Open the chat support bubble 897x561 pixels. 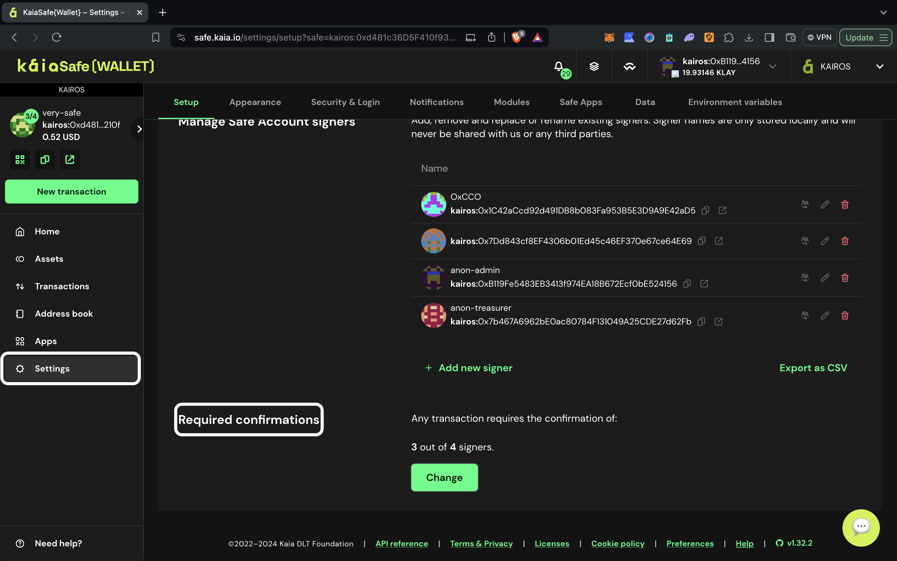(x=861, y=527)
